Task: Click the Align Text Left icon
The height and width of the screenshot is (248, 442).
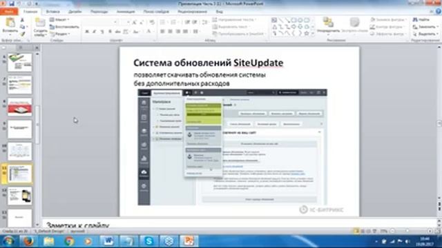Action: pos(163,32)
